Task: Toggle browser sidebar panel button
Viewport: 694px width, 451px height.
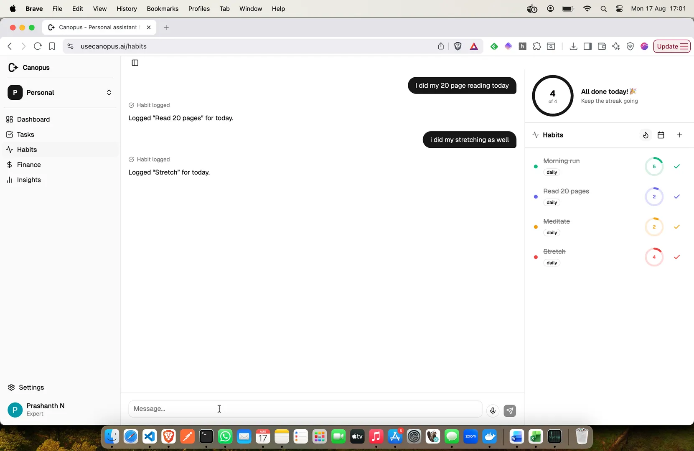Action: [588, 46]
